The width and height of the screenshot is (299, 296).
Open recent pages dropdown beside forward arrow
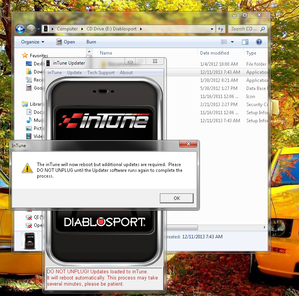click(x=38, y=29)
